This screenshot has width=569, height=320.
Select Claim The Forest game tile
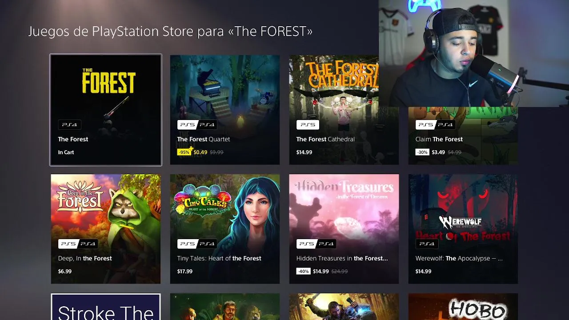click(463, 136)
